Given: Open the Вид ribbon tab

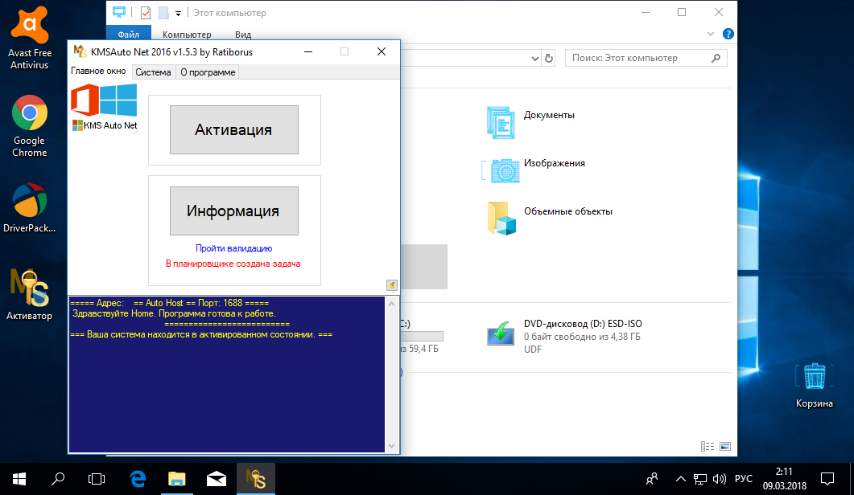Looking at the screenshot, I should tap(243, 35).
